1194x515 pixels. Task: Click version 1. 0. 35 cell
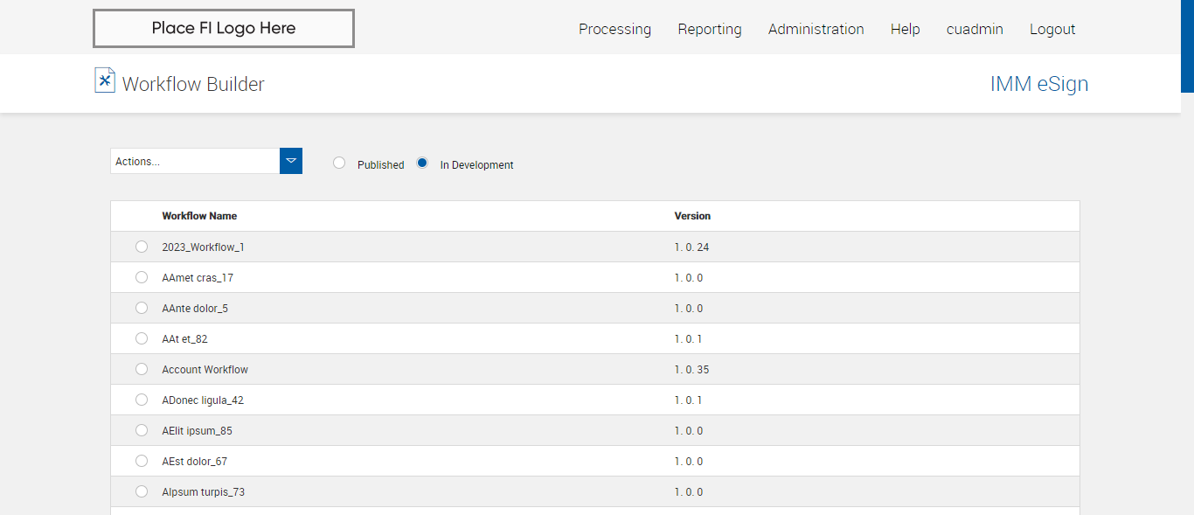click(x=691, y=370)
